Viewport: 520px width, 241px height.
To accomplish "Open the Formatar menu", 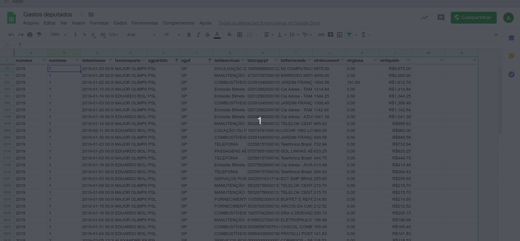I will click(x=99, y=23).
